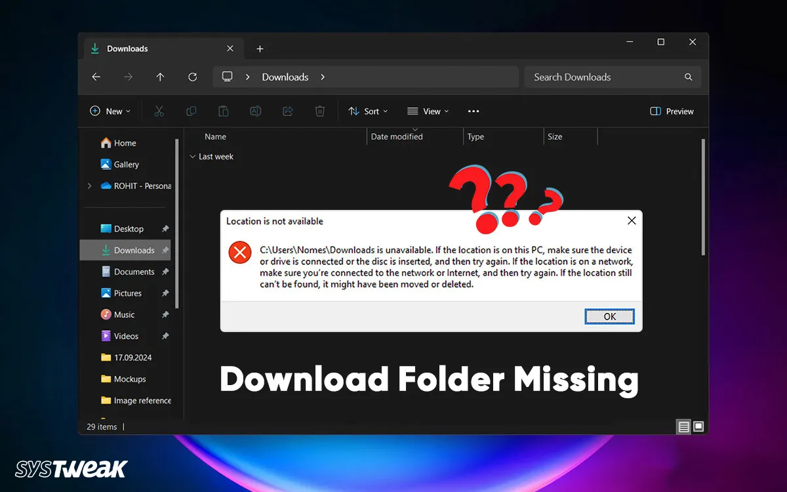Click the Paste clipboard icon
The image size is (787, 492).
point(223,112)
